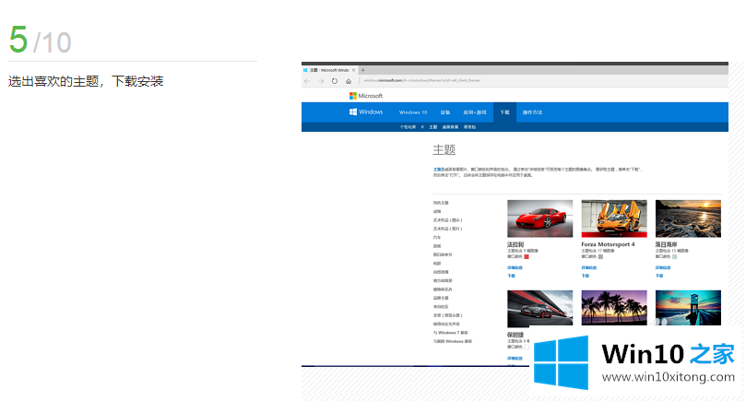
Task: Select the 假日和季节 category
Action: [443, 254]
